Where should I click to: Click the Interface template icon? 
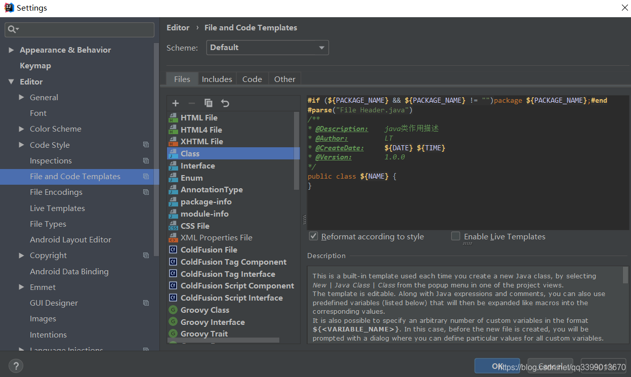[174, 166]
